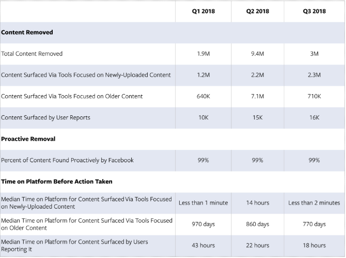Click the 1.2M newly-uploaded content cell
The width and height of the screenshot is (346, 258).
pos(203,75)
